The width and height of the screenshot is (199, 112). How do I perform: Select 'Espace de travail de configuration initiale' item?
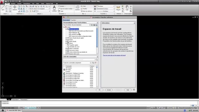(x=81, y=36)
